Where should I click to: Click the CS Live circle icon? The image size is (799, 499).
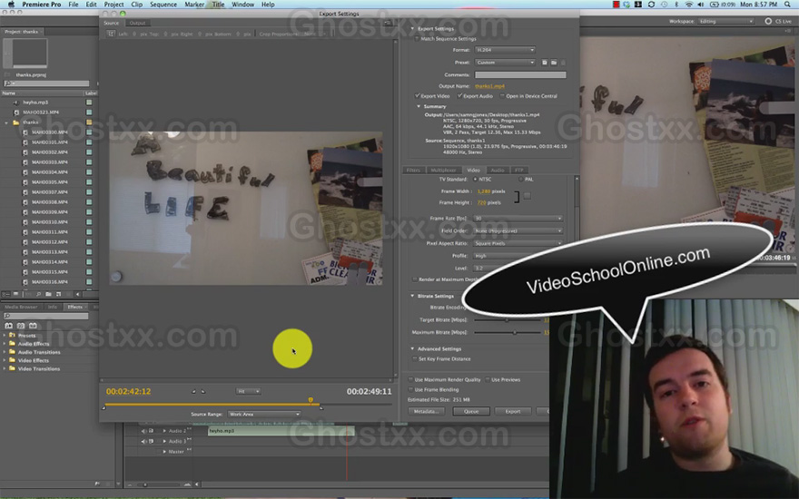tap(768, 22)
